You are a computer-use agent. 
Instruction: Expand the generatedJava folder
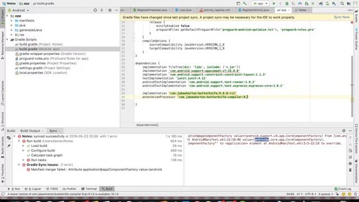click(12, 30)
